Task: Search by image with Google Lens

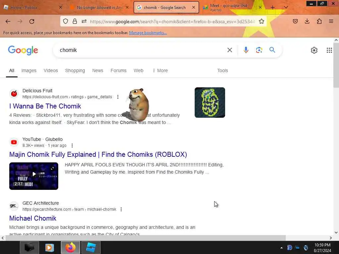Action: click(x=259, y=50)
